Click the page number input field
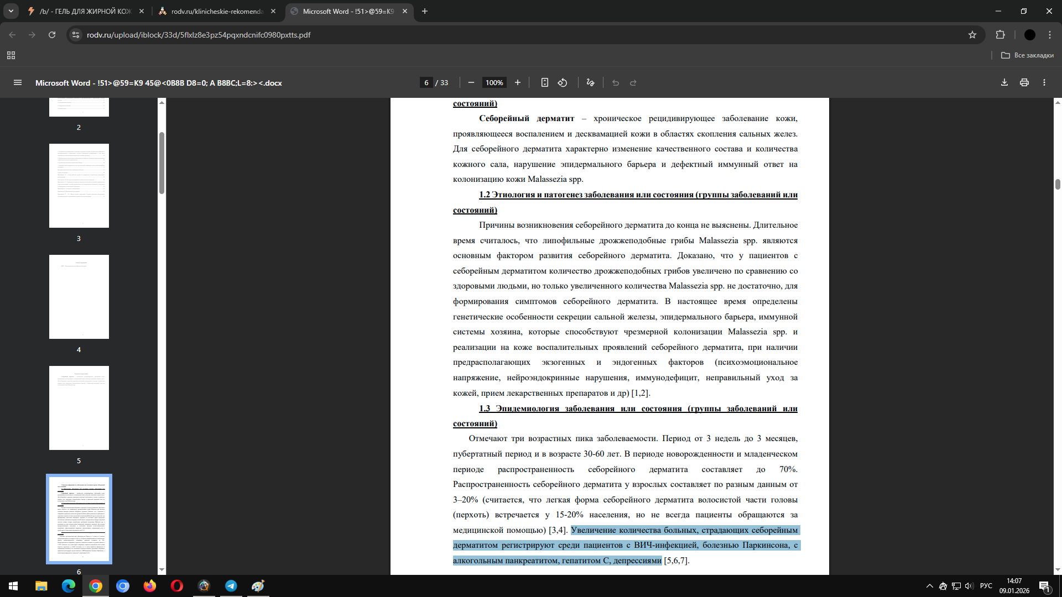 (426, 83)
